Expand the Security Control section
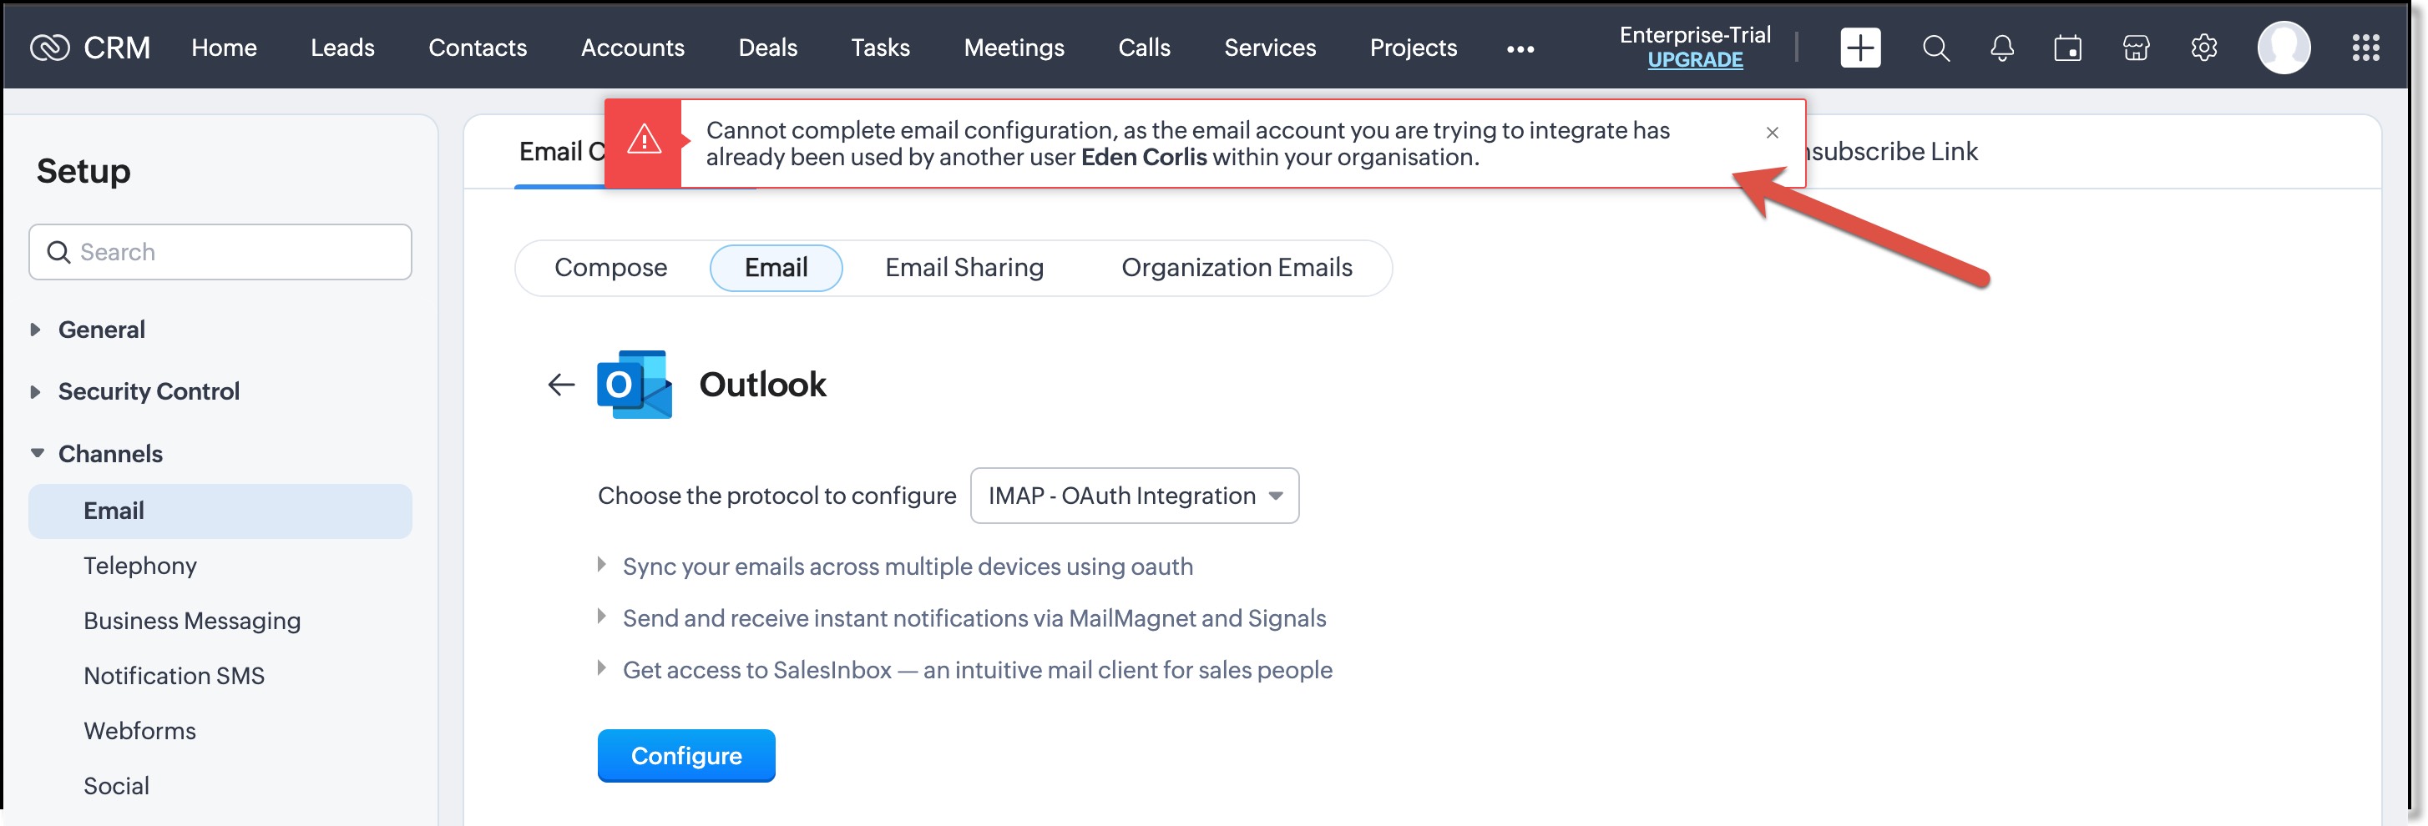Screen dimensions: 2428x826 coord(148,390)
